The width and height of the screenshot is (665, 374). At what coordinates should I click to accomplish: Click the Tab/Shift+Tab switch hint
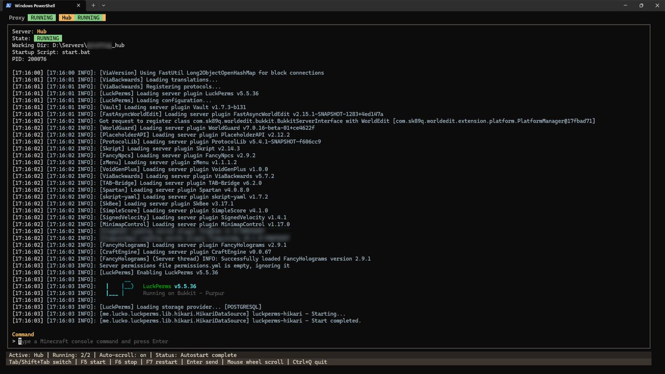pyautogui.click(x=40, y=362)
